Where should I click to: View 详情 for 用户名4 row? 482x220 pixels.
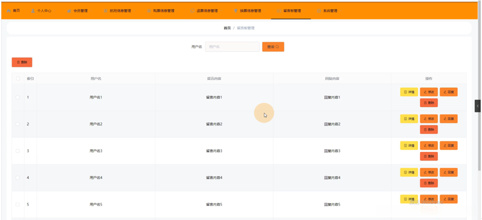point(409,172)
